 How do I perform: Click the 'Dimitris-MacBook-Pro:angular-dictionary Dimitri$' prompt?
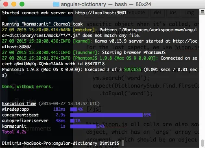click(x=61, y=143)
